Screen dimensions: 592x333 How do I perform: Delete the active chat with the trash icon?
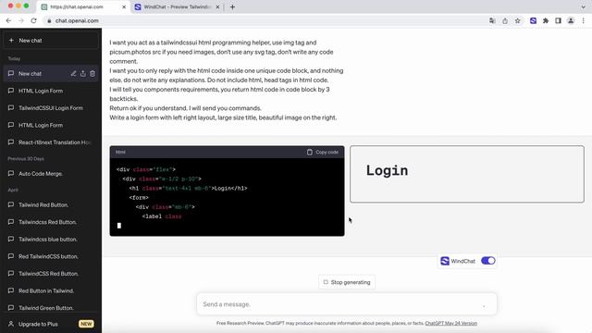click(x=92, y=74)
